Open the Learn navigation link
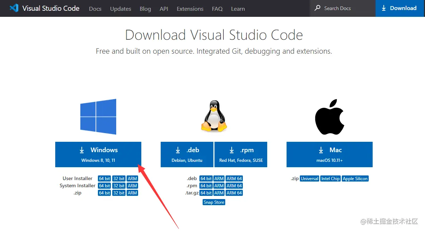Viewport: 425px width, 232px height. click(x=238, y=9)
